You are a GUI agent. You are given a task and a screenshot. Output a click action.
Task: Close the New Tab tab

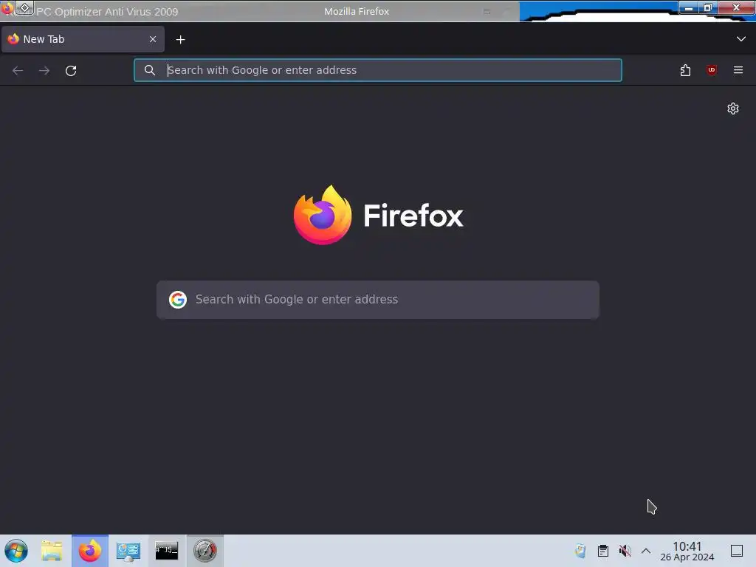(x=153, y=39)
